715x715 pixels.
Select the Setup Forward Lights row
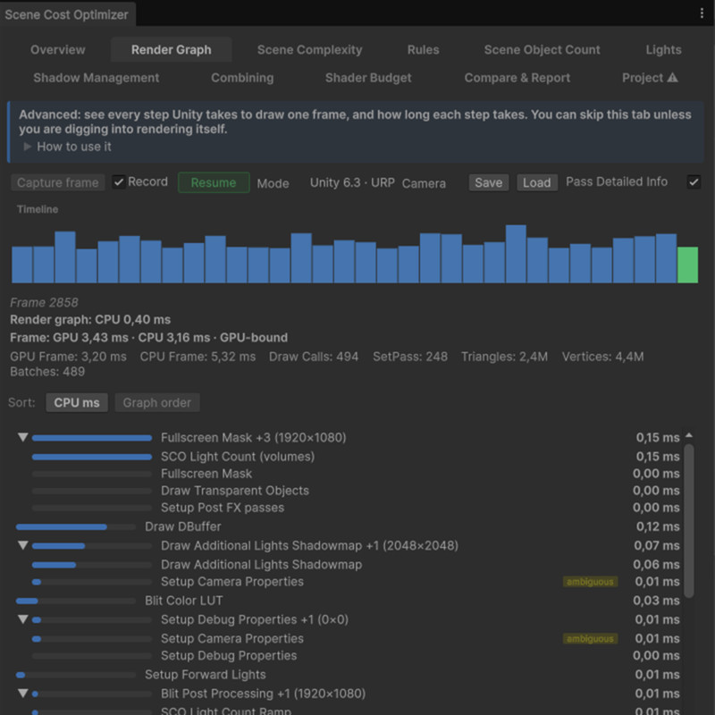(348, 675)
